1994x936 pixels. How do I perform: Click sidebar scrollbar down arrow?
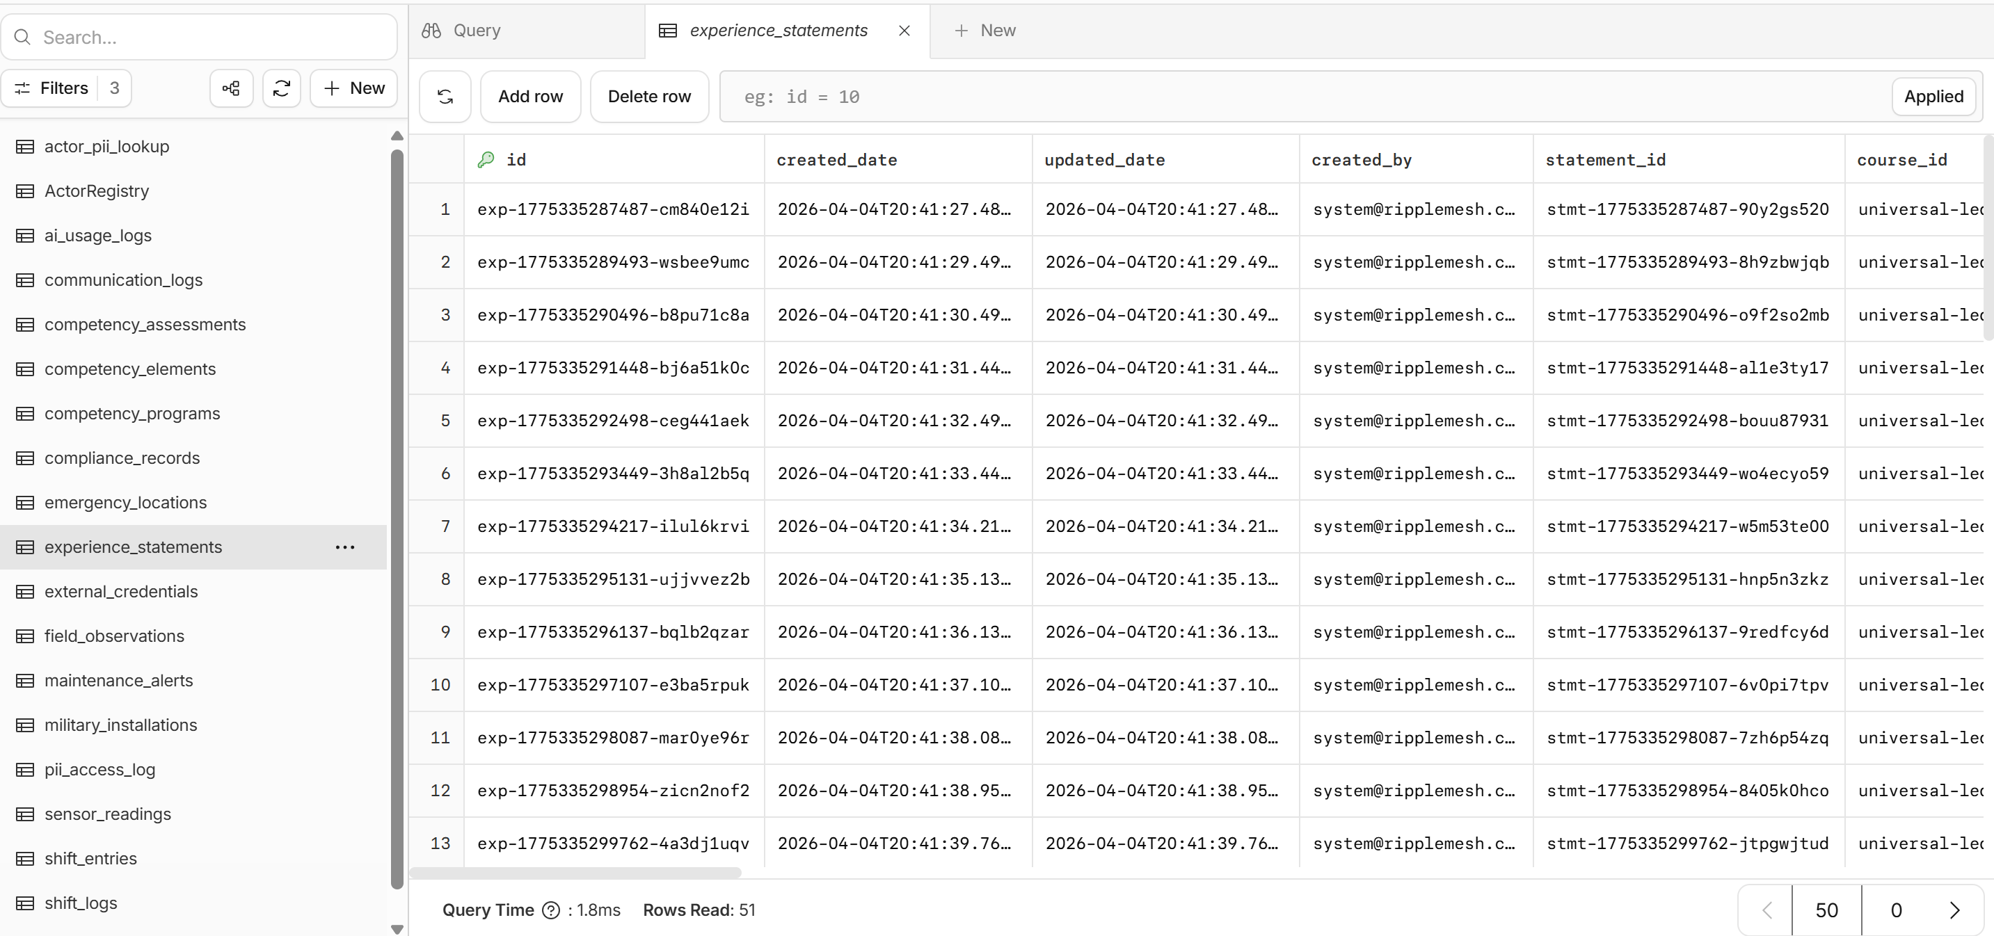pos(397,929)
